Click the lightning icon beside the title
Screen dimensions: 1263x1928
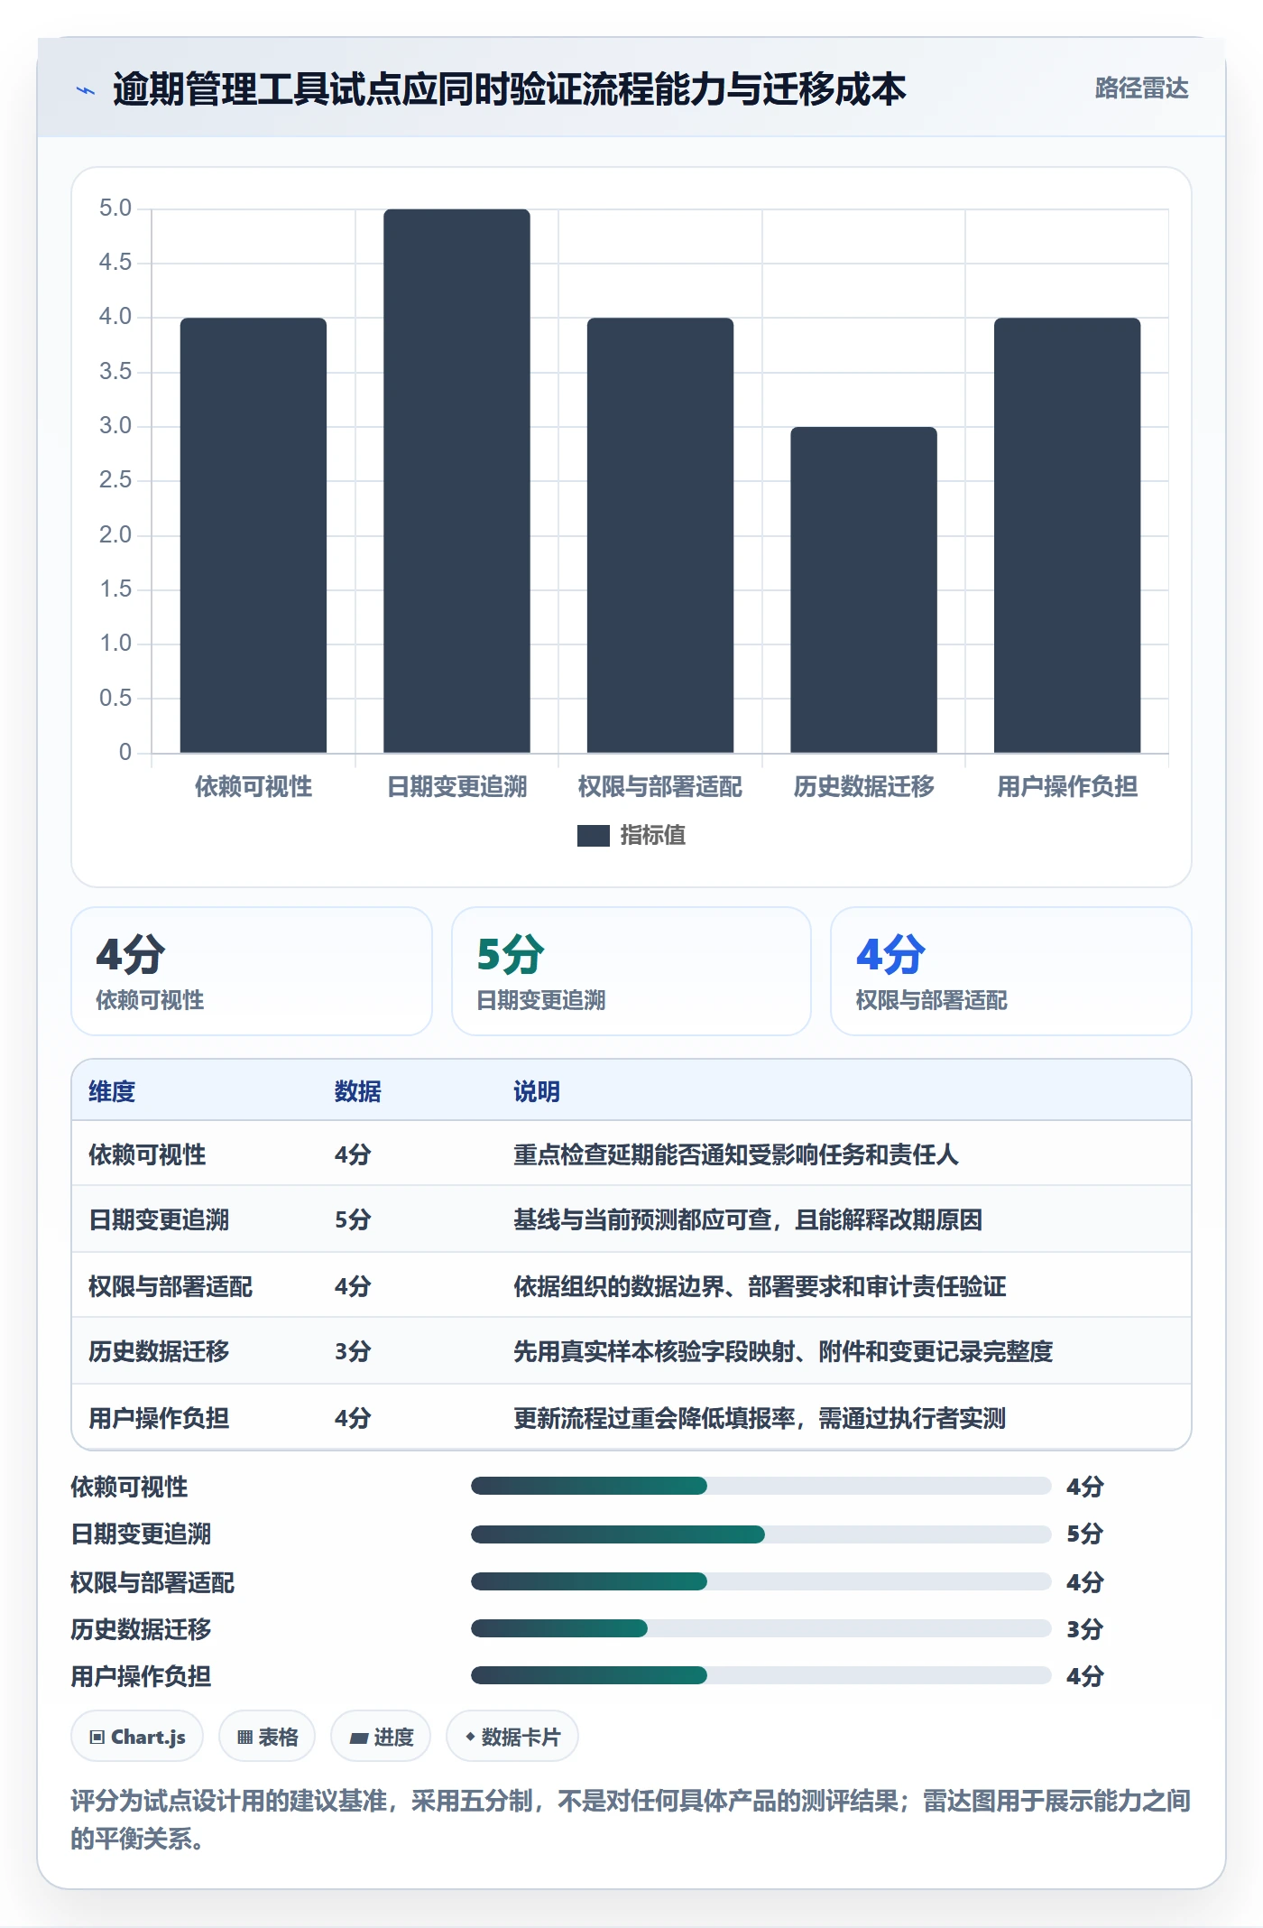point(86,90)
